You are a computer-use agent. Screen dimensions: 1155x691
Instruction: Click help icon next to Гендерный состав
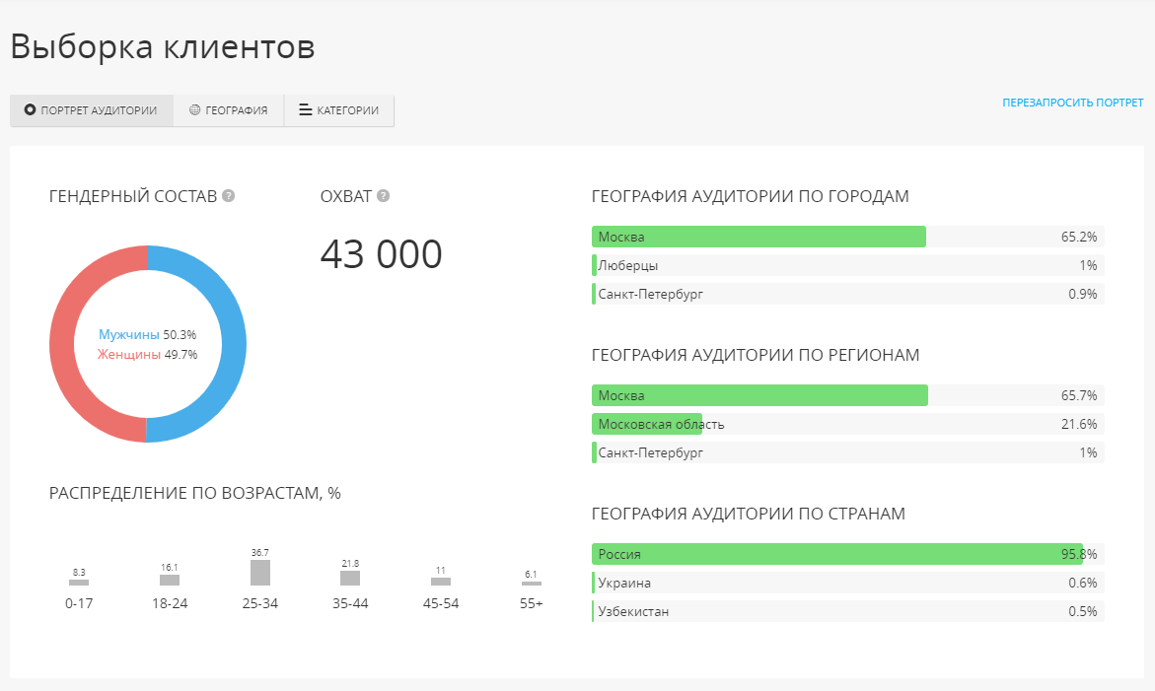point(229,196)
